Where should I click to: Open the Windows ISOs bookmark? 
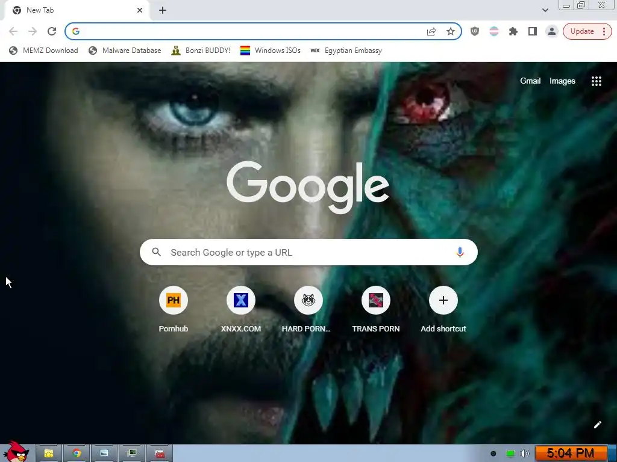click(271, 51)
